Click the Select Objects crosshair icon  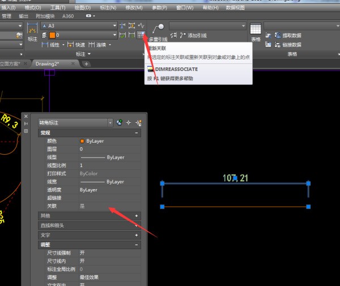click(x=129, y=122)
